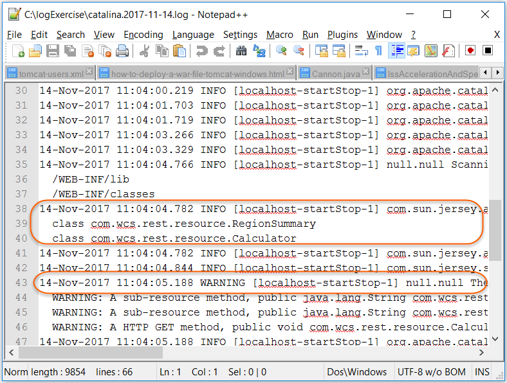Click the Close document toolbar icon

point(88,51)
